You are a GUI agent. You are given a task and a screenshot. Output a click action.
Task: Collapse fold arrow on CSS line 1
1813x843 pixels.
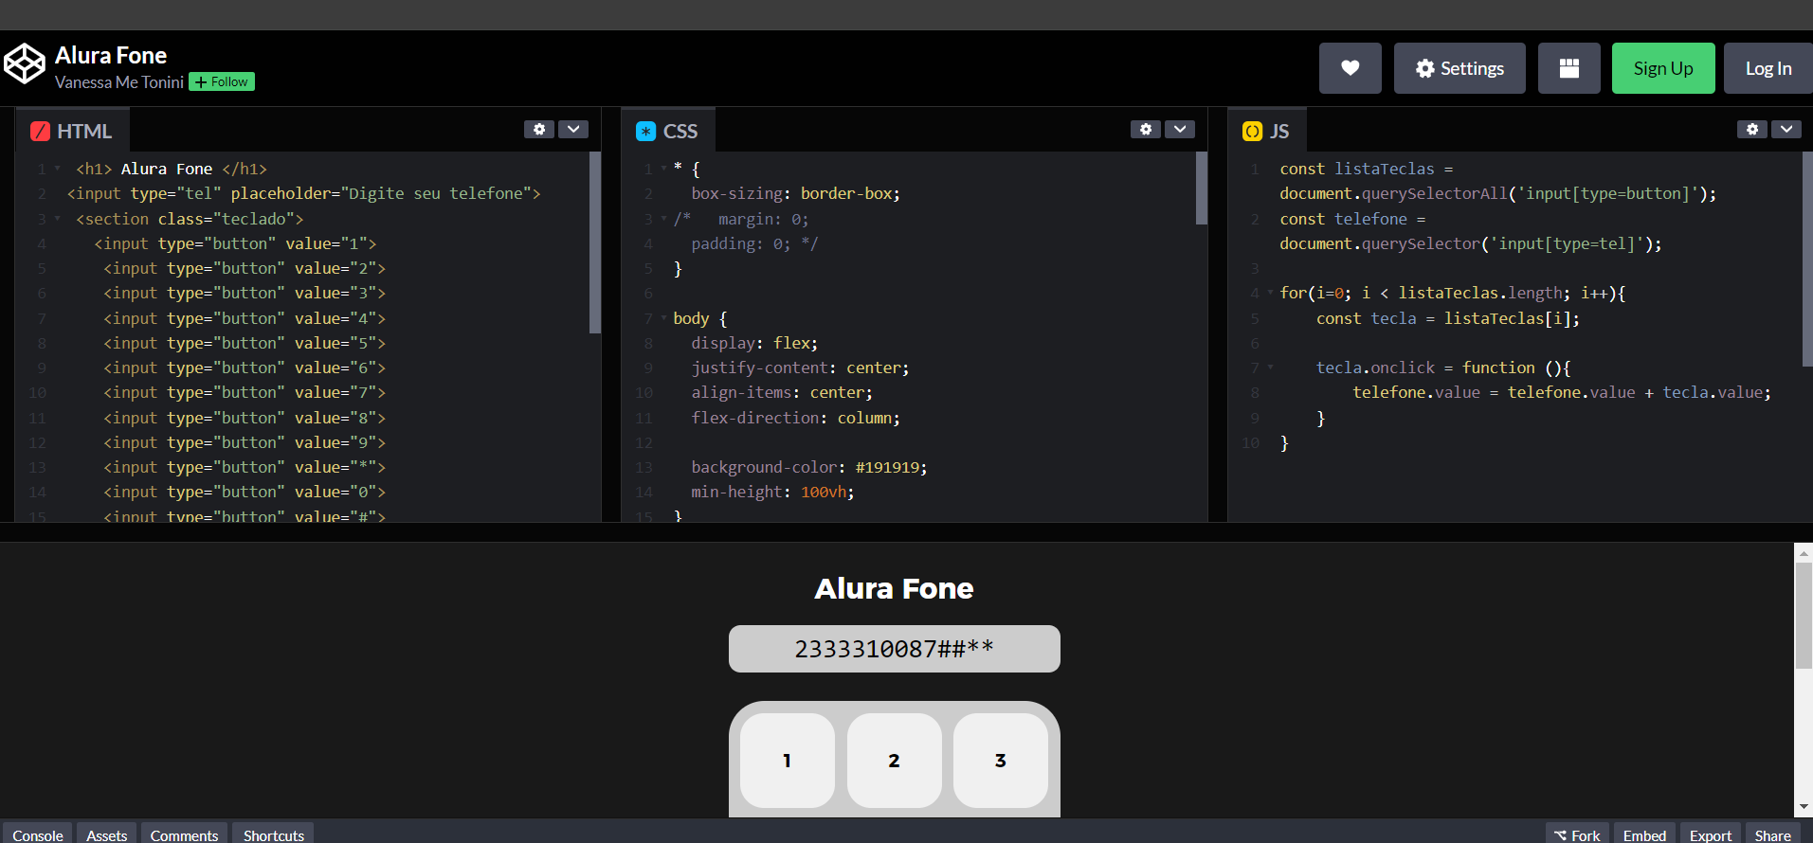[x=663, y=169]
